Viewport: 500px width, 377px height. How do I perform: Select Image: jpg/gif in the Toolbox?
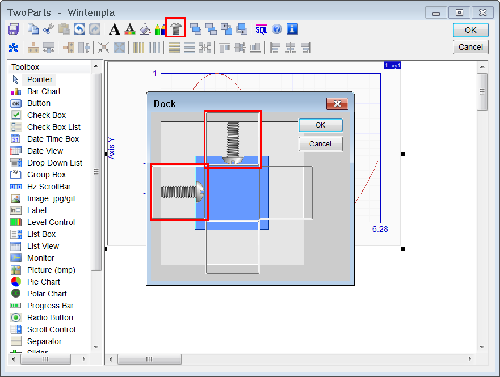[51, 198]
